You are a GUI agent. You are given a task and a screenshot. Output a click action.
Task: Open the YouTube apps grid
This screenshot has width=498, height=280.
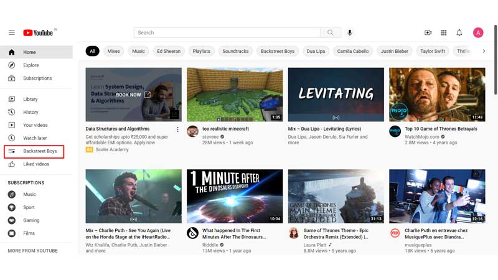[x=444, y=33]
